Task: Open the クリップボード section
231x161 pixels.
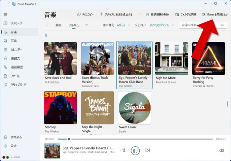Action: (x=20, y=85)
